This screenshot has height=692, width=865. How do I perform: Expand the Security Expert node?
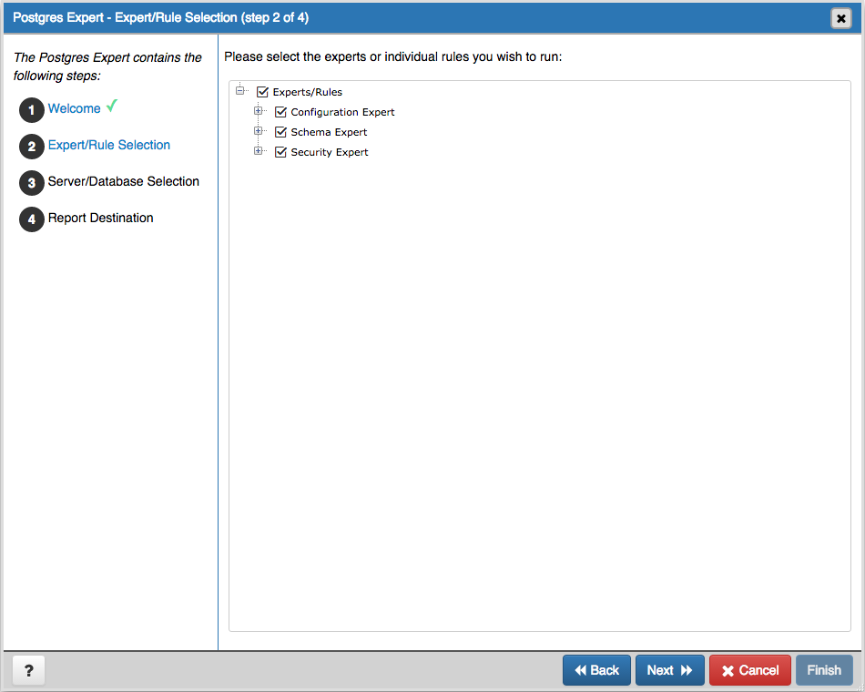click(x=258, y=150)
